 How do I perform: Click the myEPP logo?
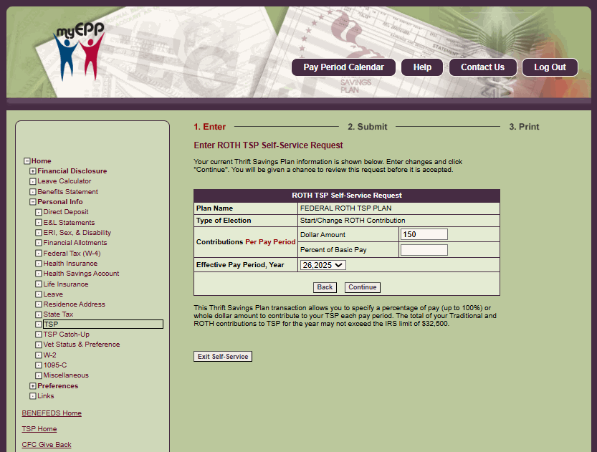(x=79, y=51)
